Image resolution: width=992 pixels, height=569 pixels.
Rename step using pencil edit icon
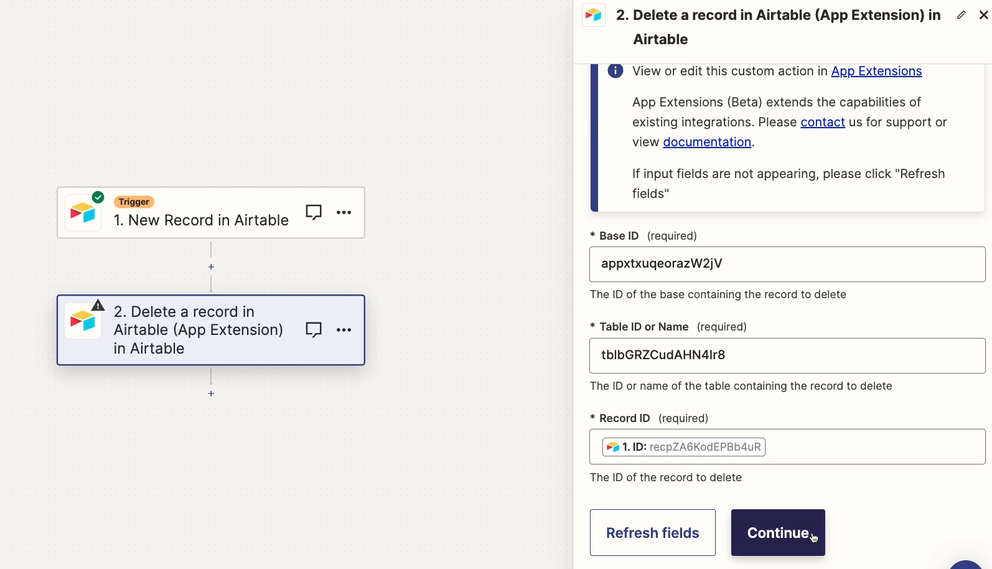pos(962,15)
